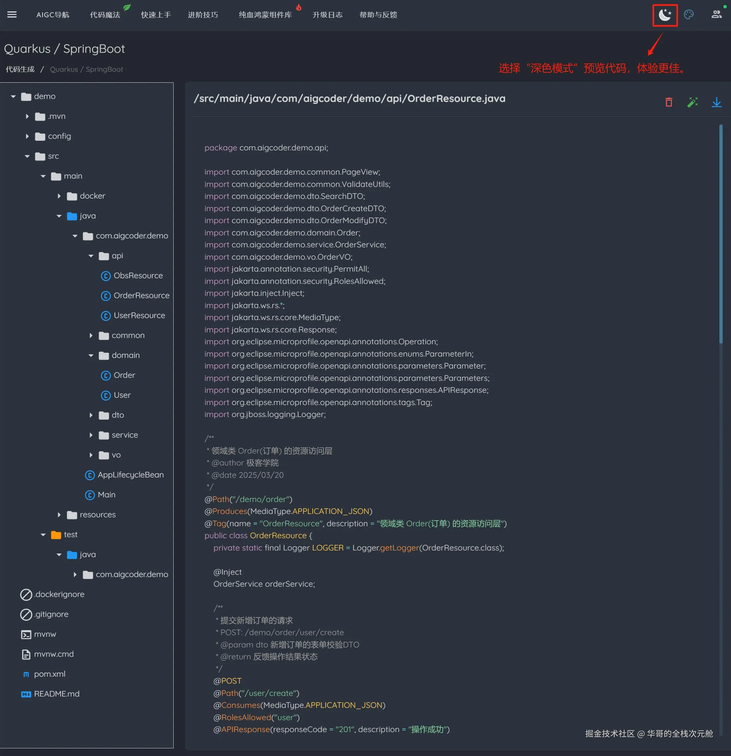Delete the OrderResource.java file with trash icon
Viewport: 731px width, 756px height.
pos(669,102)
